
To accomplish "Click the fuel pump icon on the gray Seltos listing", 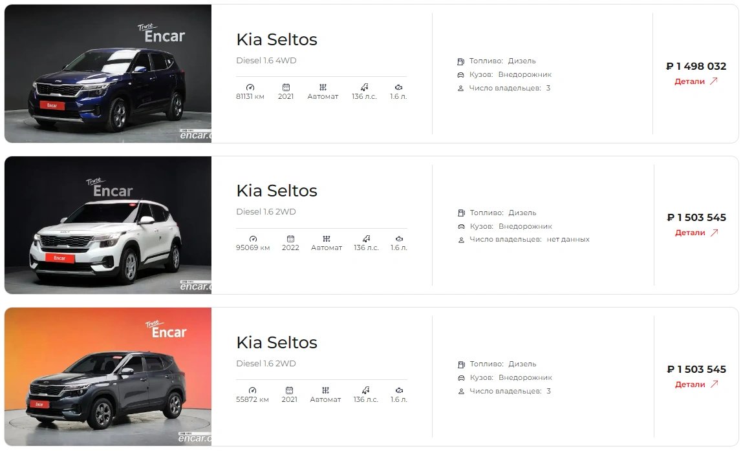I will click(x=461, y=364).
